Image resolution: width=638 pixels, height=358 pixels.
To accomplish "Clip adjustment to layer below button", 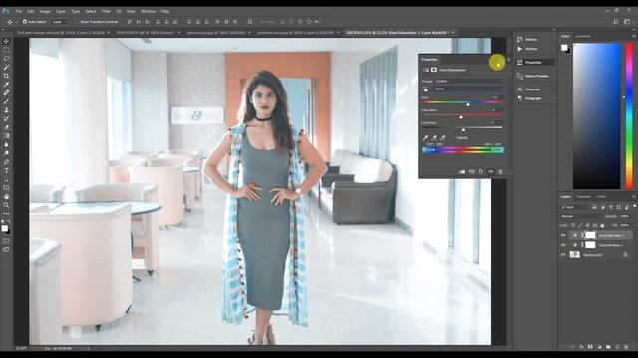I will coord(462,172).
